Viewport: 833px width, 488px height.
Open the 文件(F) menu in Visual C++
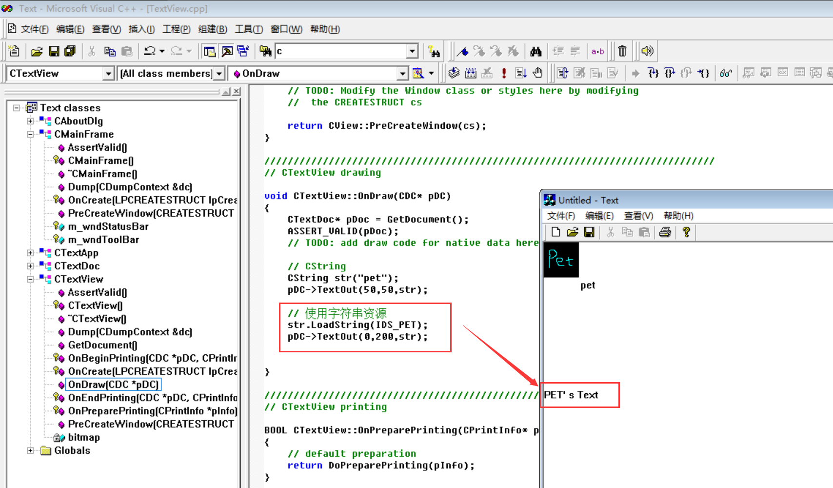(35, 29)
